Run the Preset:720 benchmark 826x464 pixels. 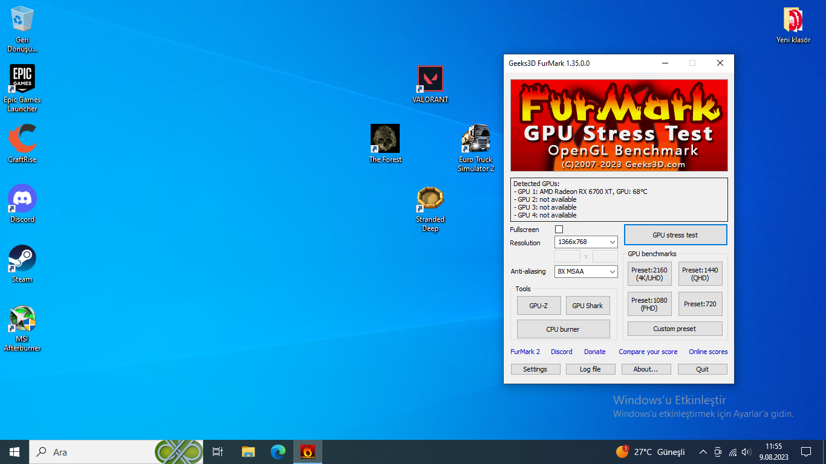tap(700, 304)
